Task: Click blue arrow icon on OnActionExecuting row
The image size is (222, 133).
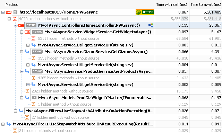Action: pos(21,111)
